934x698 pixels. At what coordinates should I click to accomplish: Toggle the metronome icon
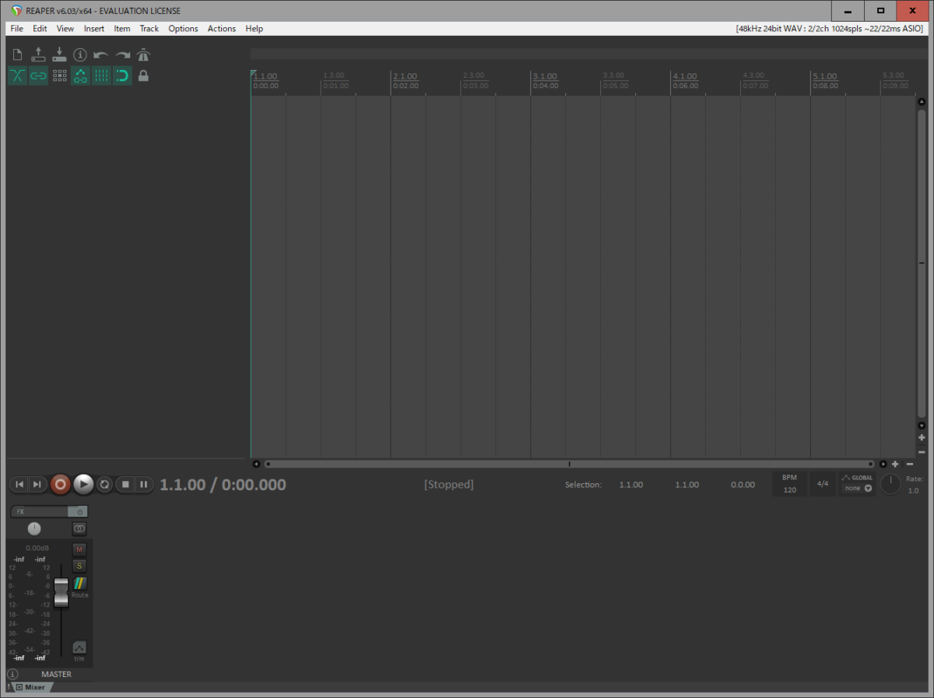pos(143,55)
